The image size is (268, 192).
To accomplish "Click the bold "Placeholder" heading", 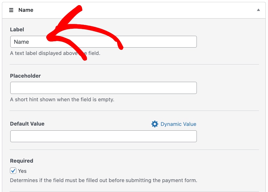I will click(x=25, y=76).
